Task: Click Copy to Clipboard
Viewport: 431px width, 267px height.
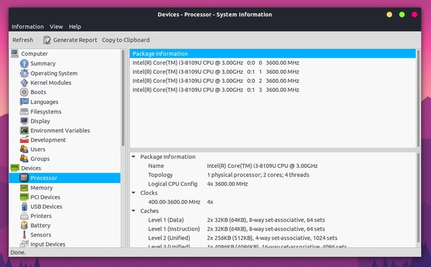Action: pos(126,40)
